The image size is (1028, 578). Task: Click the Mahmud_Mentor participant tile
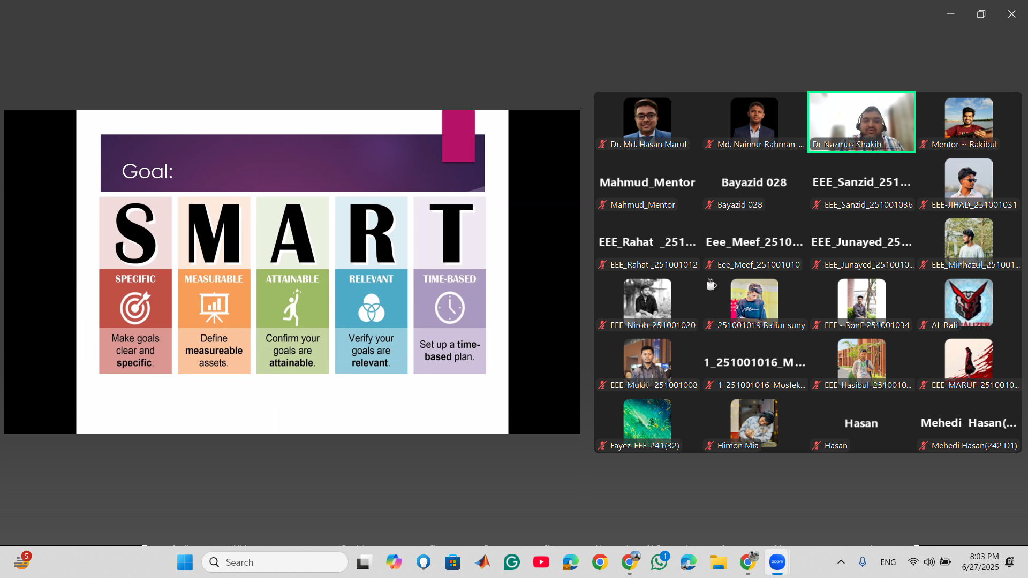[x=647, y=182]
